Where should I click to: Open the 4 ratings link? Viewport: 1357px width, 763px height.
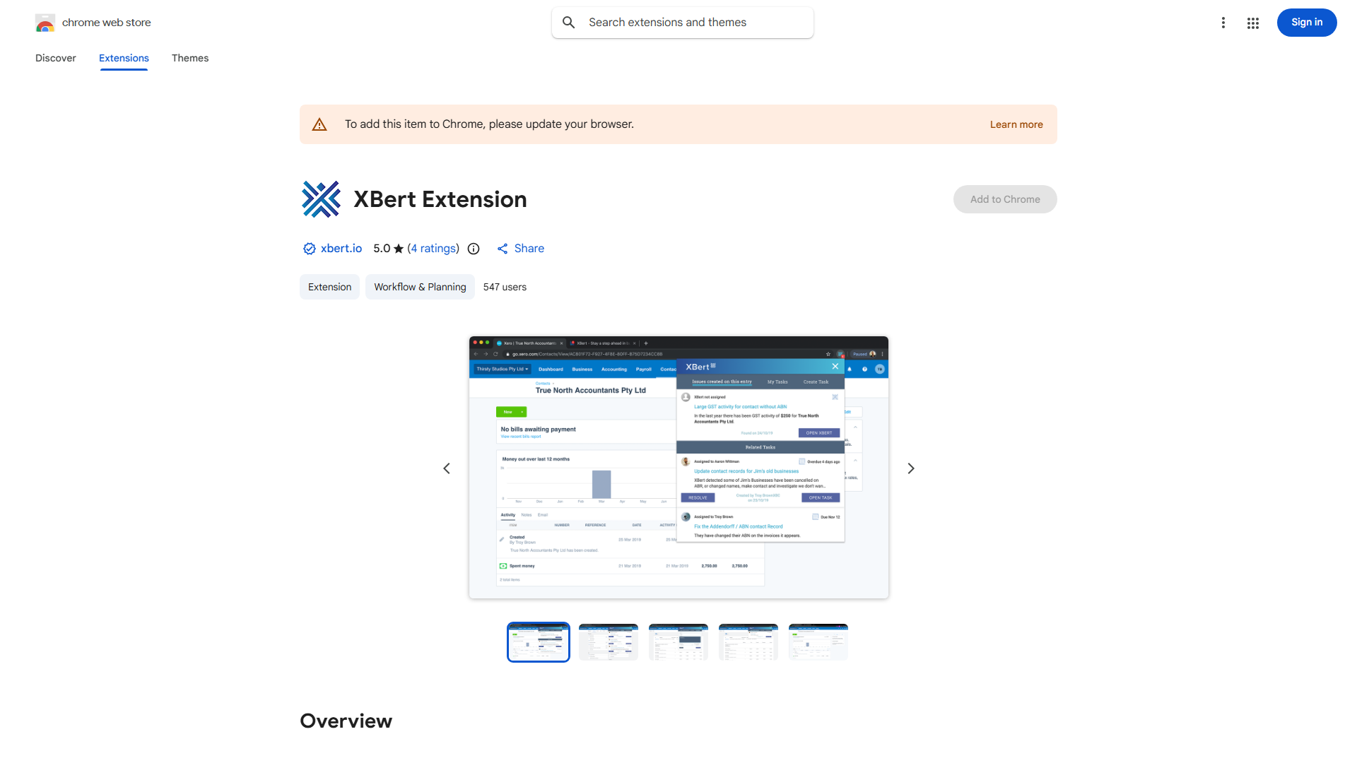pyautogui.click(x=435, y=249)
